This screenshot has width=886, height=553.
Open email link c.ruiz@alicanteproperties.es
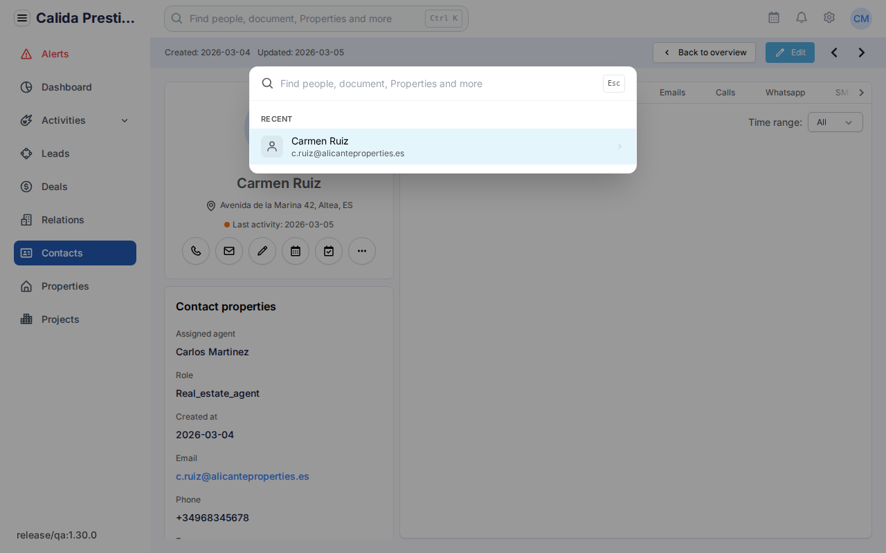(242, 476)
